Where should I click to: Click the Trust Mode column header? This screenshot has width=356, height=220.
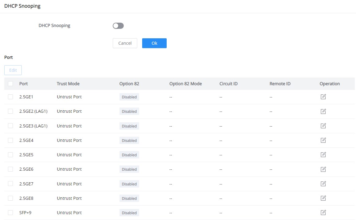coord(68,84)
